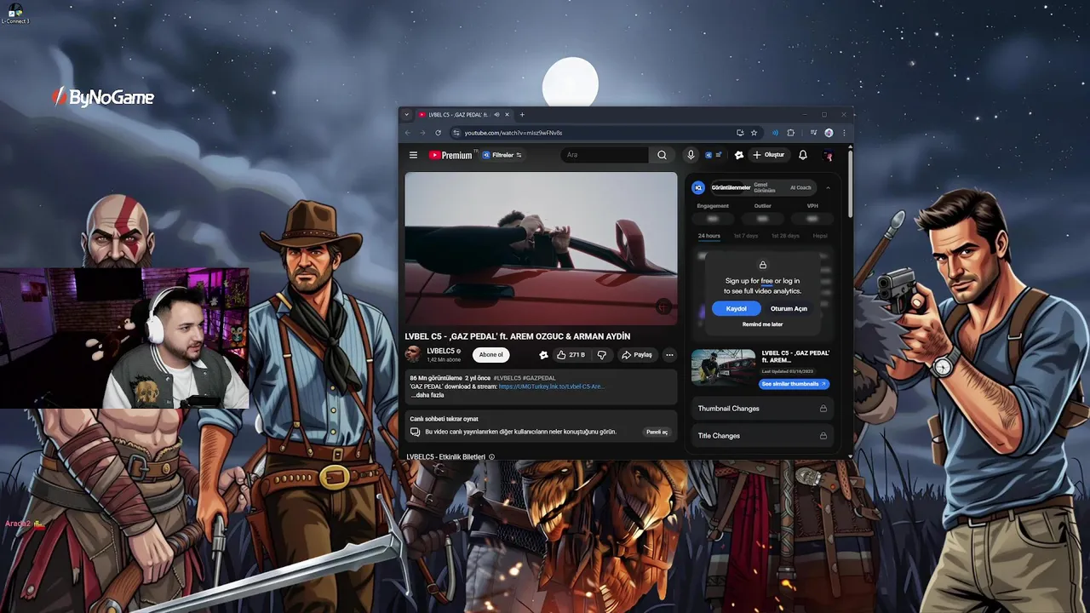Dislike the video with thumbs-down

pos(602,355)
